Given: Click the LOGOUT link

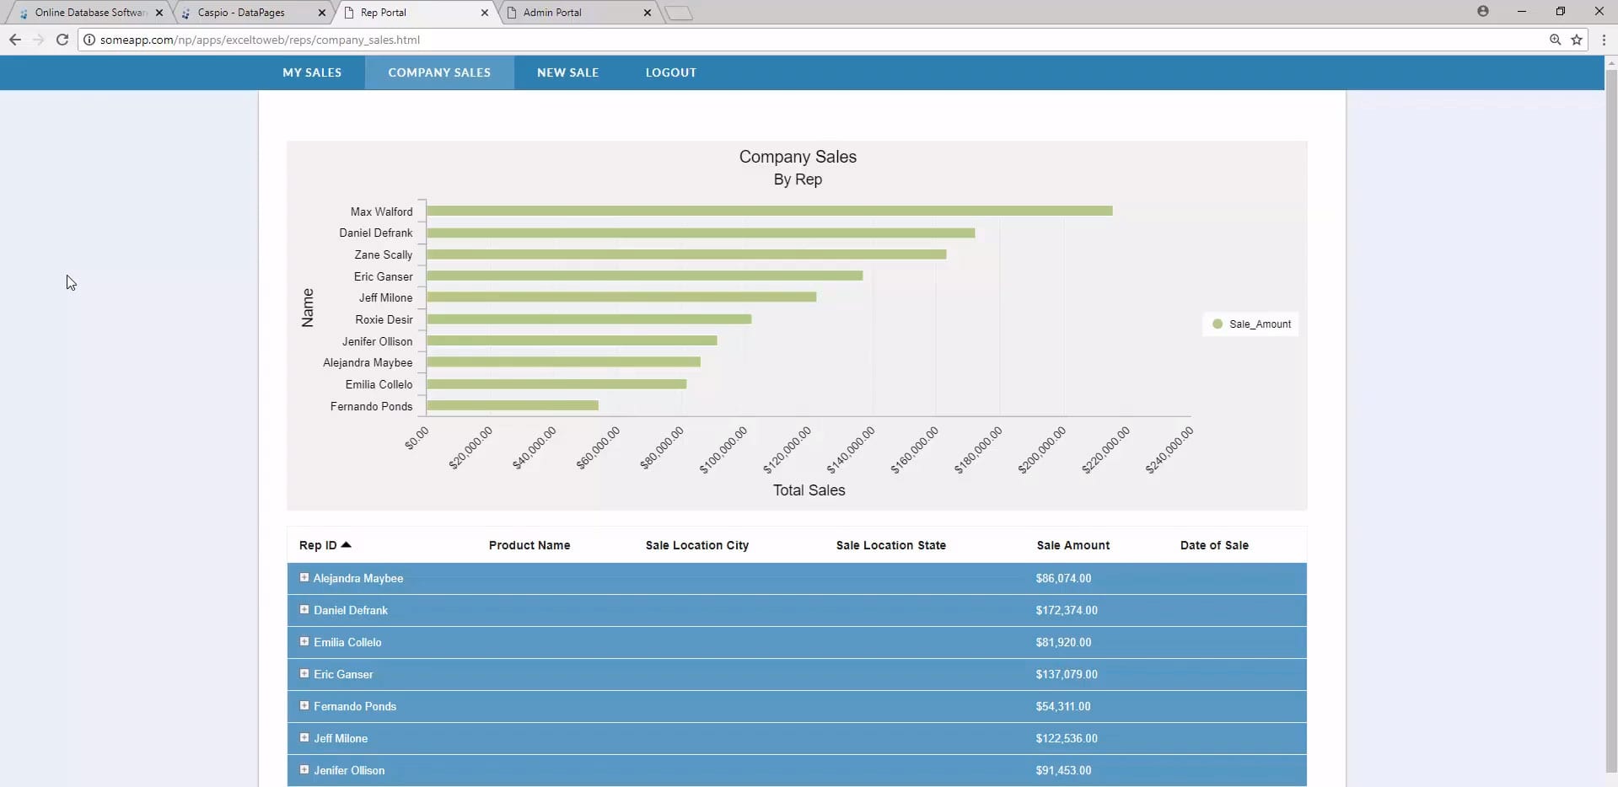Looking at the screenshot, I should [x=670, y=72].
